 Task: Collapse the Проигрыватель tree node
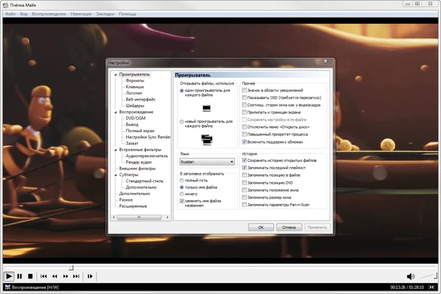pyautogui.click(x=115, y=75)
